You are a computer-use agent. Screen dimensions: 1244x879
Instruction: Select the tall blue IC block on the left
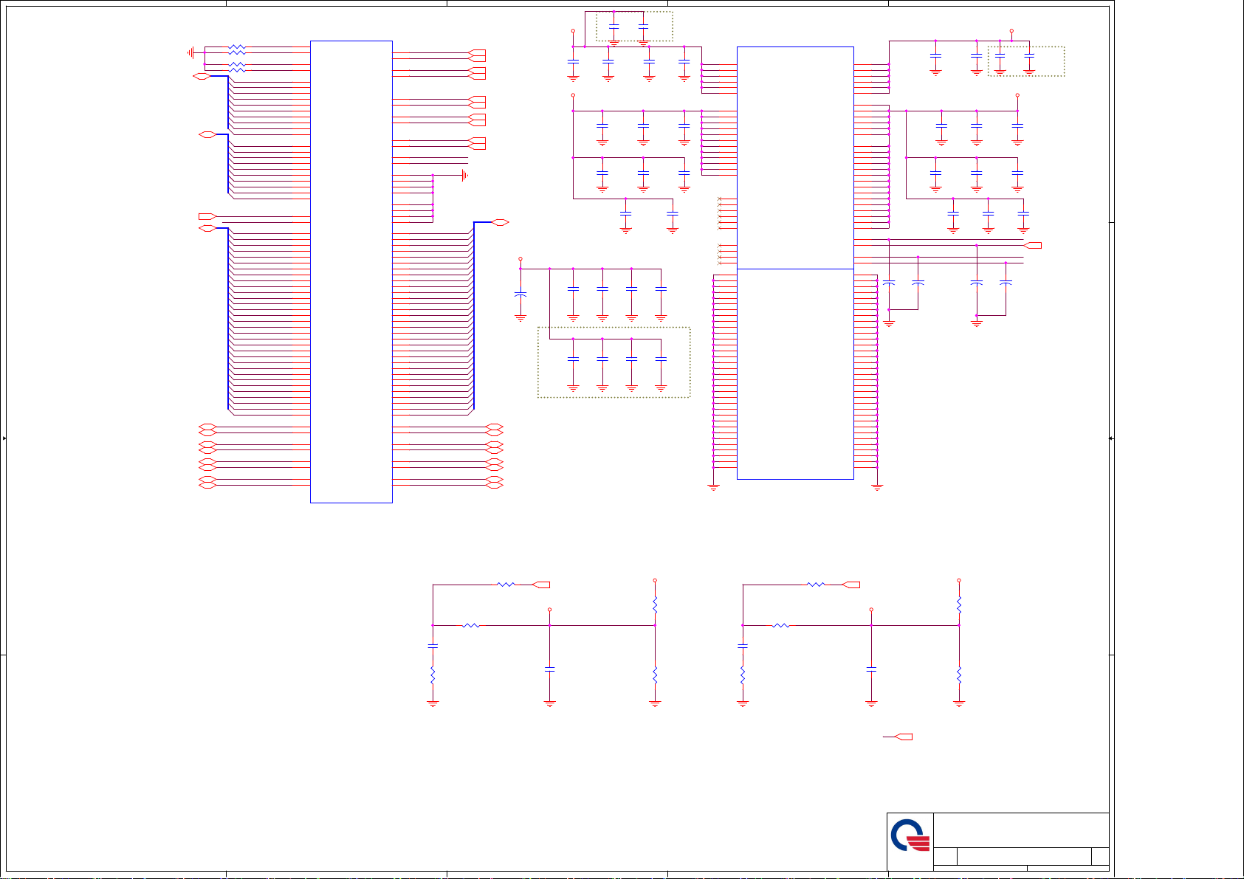(351, 272)
